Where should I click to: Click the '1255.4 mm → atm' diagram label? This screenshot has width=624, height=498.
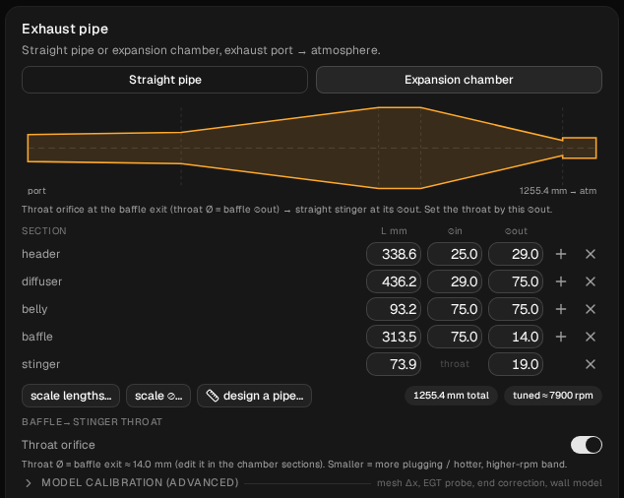[558, 191]
